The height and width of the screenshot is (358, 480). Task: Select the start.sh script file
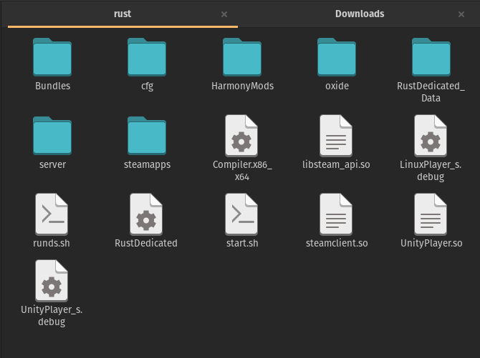pos(242,214)
